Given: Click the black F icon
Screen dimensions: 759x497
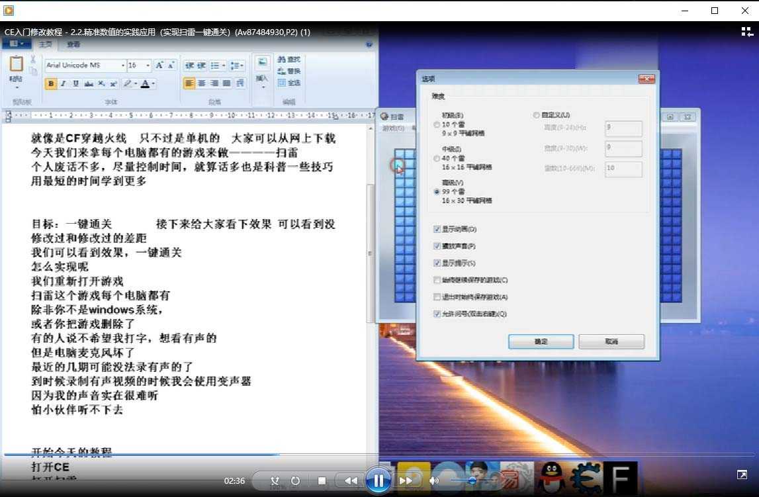Looking at the screenshot, I should pos(620,476).
